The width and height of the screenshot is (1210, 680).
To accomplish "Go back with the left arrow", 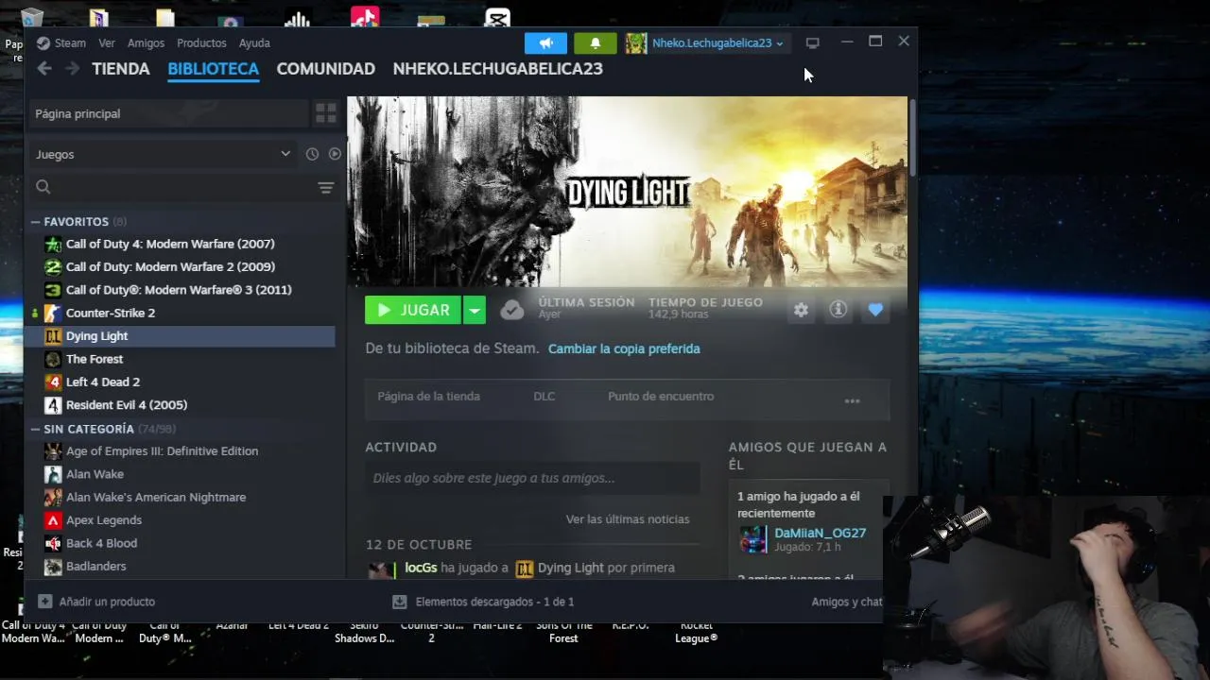I will (x=44, y=68).
